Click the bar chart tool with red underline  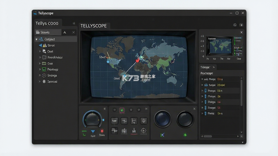coord(134,131)
